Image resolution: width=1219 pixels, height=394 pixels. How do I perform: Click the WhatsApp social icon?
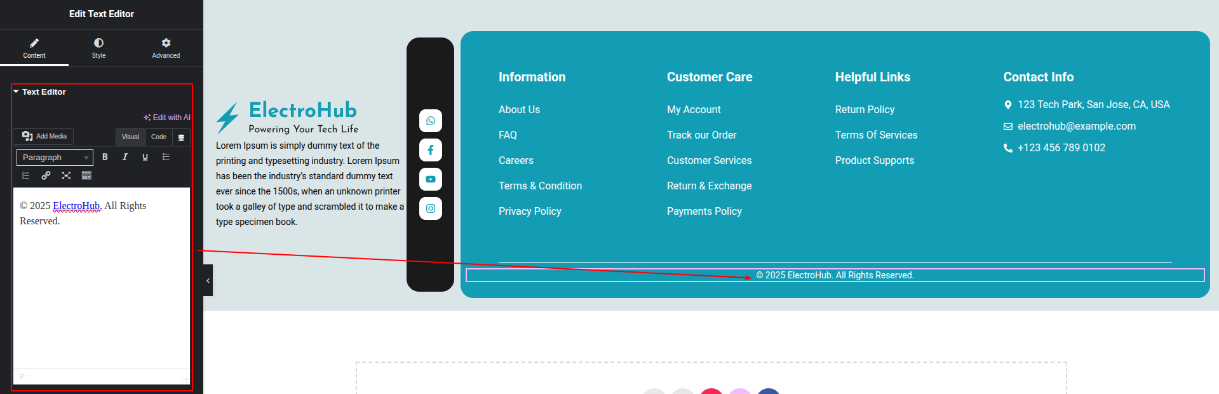430,121
